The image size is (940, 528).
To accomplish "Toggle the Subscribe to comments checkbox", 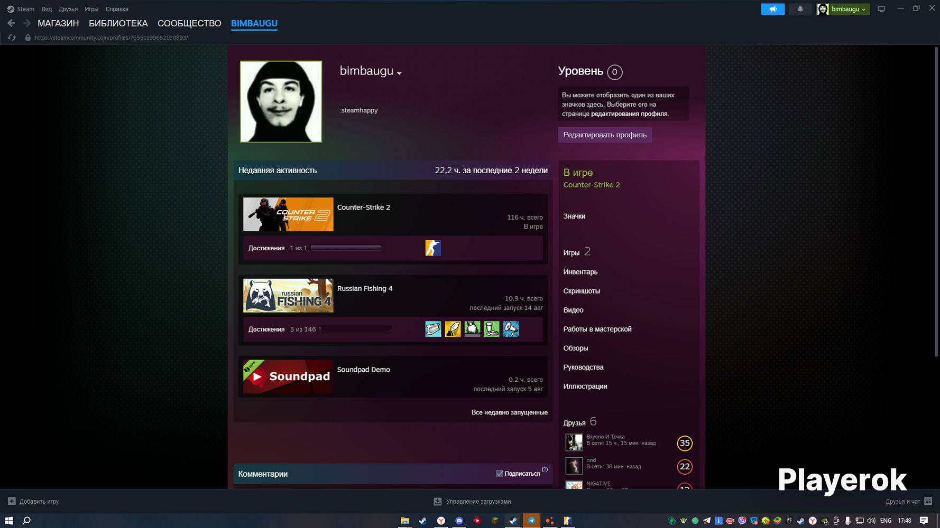I will 499,474.
